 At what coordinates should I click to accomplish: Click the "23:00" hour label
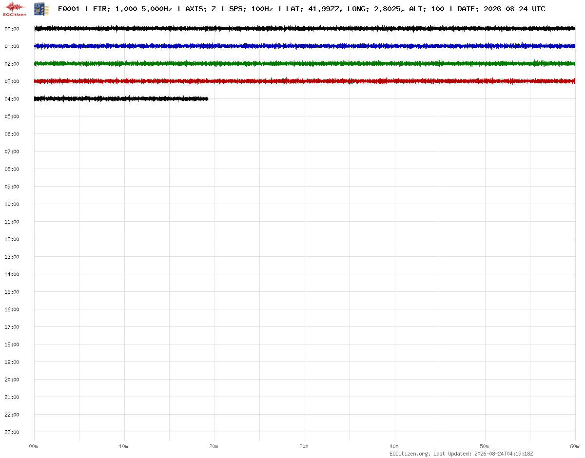[12, 432]
